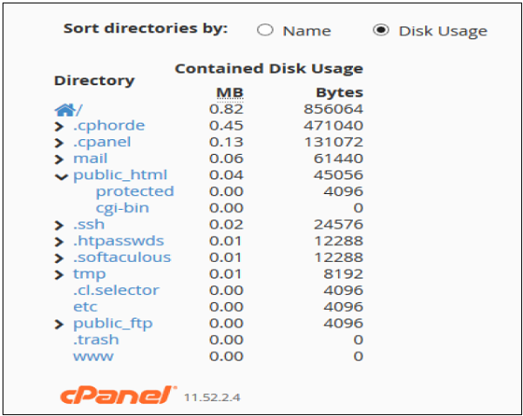The image size is (523, 416).
Task: Expand the public_ftp directory arrow
Action: click(59, 325)
